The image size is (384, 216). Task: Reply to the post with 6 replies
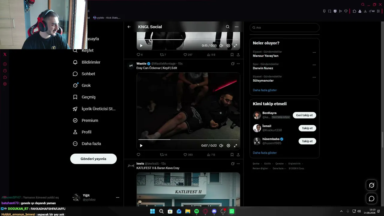pyautogui.click(x=139, y=55)
